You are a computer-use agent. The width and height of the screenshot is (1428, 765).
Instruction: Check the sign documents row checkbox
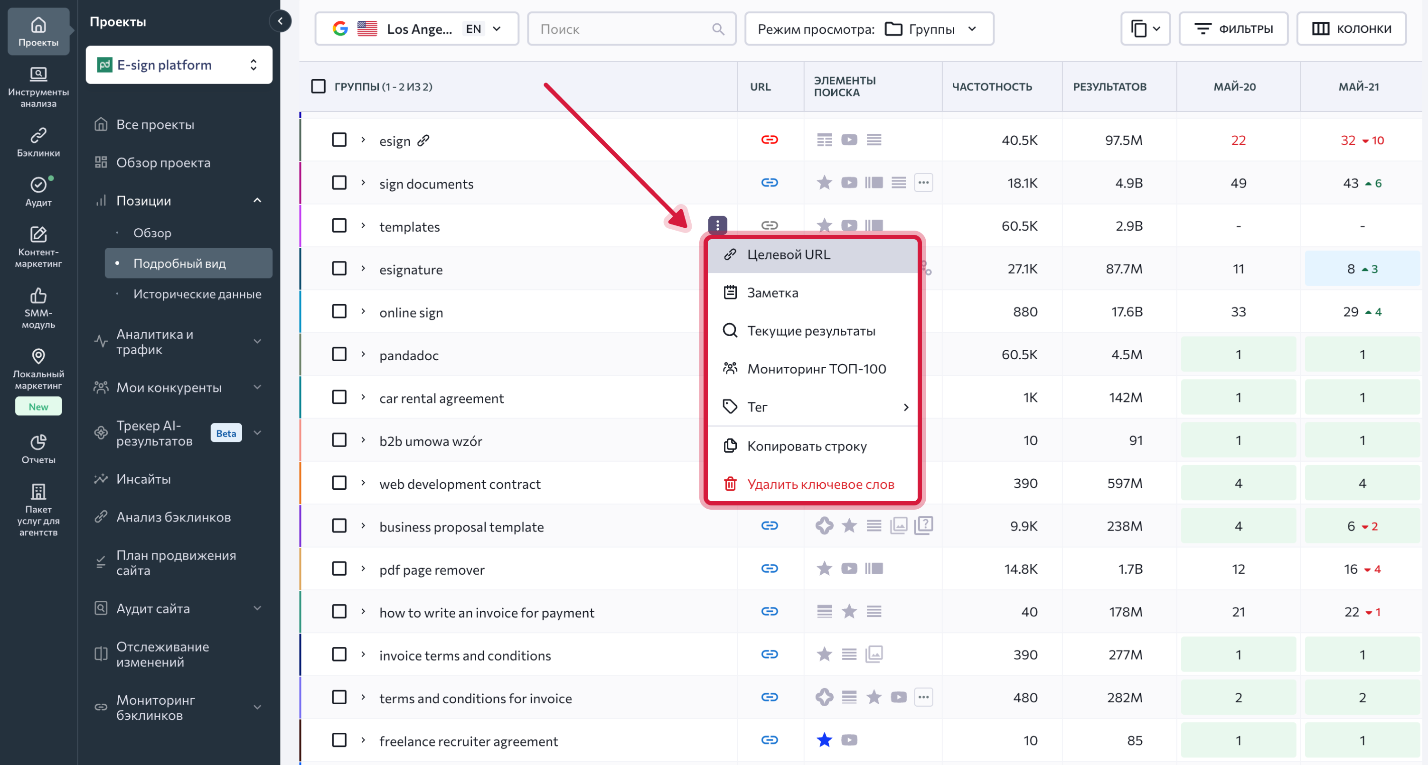[x=339, y=182]
